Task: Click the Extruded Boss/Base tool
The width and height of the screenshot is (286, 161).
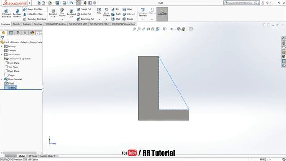Action: click(6, 13)
